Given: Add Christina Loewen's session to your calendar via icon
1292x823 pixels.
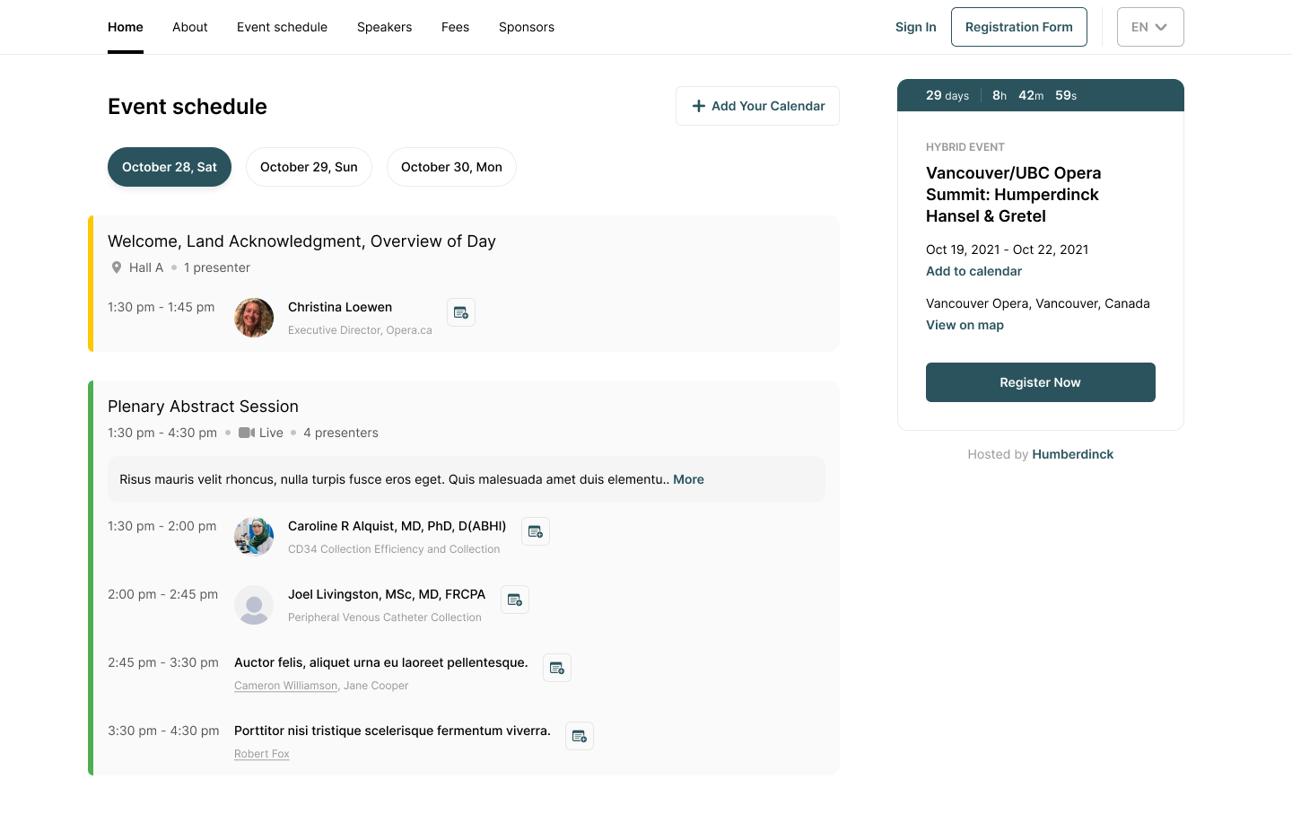Looking at the screenshot, I should (x=461, y=311).
